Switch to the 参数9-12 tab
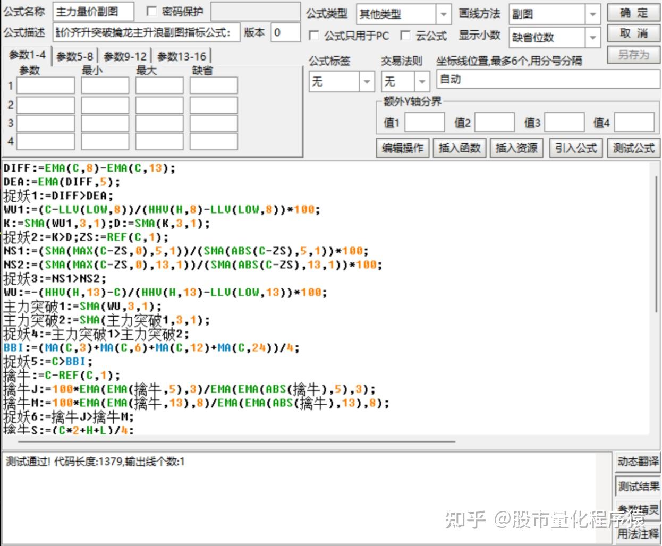Screen dimensions: 662x546 (x=125, y=56)
